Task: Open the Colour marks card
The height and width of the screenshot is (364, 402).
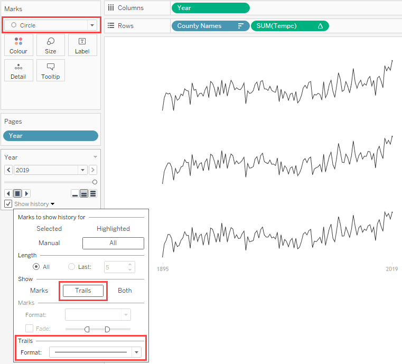Action: point(18,45)
